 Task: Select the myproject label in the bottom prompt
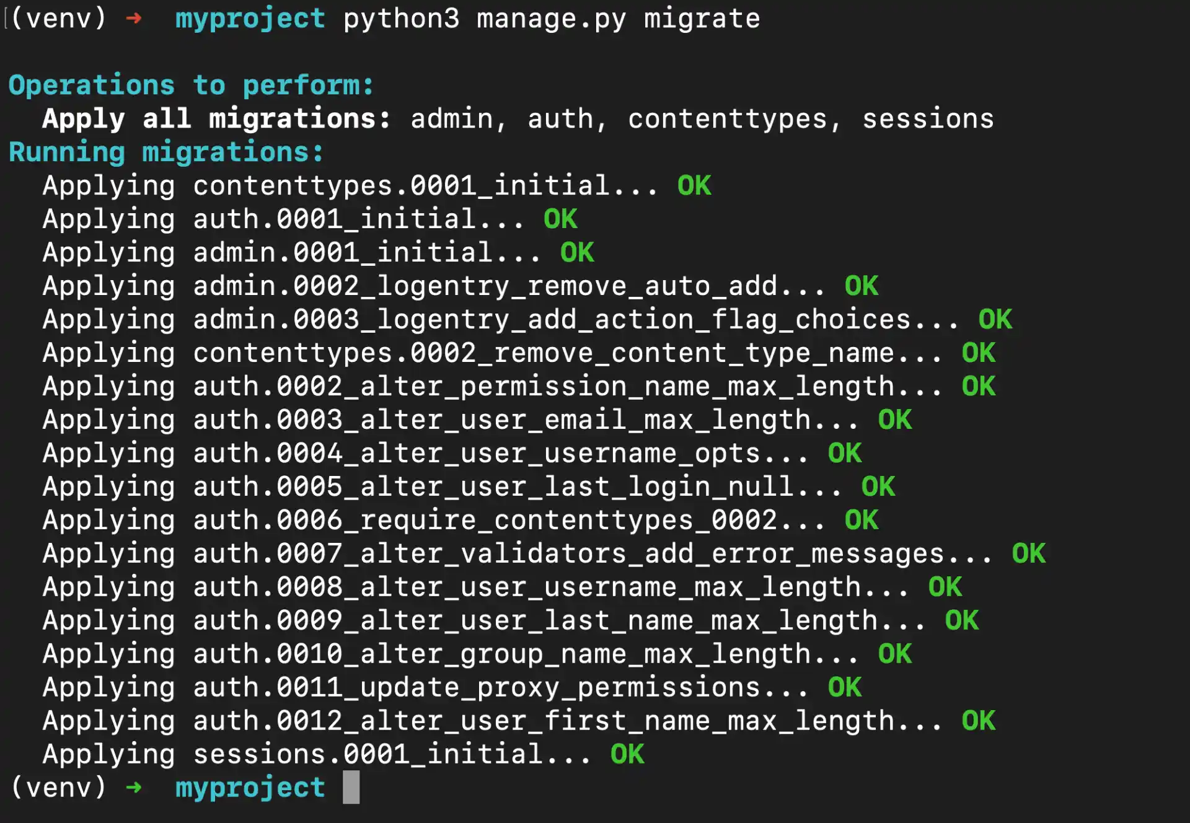[x=249, y=788]
